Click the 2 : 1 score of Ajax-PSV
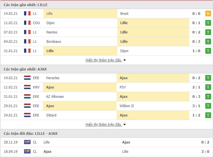 point(196,87)
